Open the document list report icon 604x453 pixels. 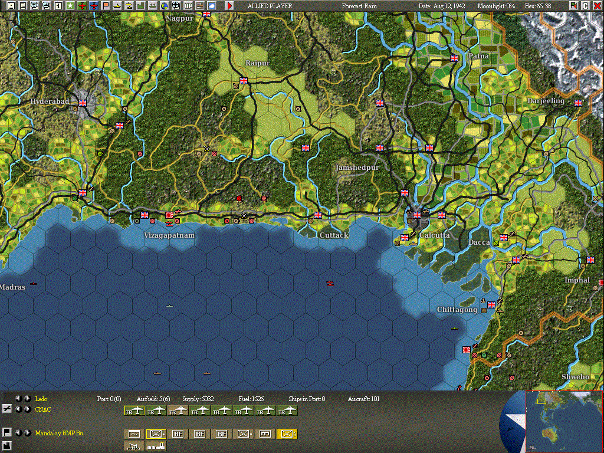[23, 6]
